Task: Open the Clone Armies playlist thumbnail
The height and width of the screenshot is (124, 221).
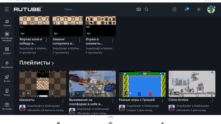Action: pos(192,84)
